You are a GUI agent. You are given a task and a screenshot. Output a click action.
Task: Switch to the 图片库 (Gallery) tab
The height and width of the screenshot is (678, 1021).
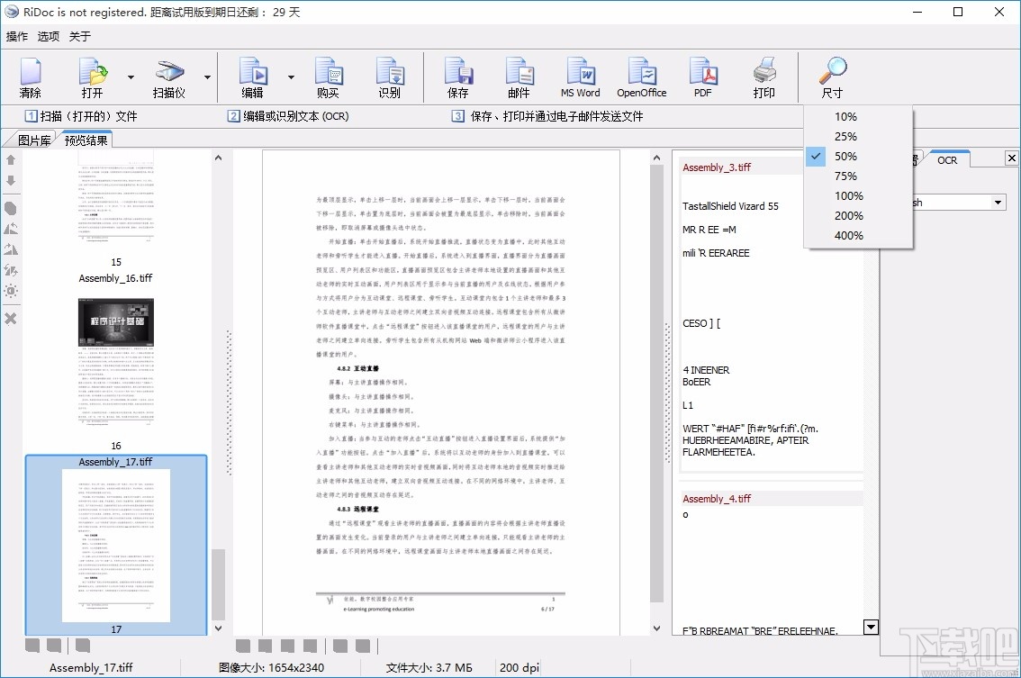point(34,140)
